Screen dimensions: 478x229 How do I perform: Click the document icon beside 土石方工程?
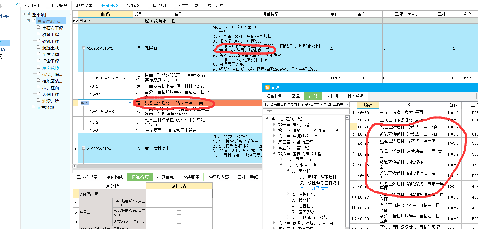coord(39,27)
